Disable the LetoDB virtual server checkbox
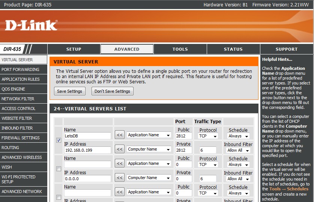 coord(59,140)
